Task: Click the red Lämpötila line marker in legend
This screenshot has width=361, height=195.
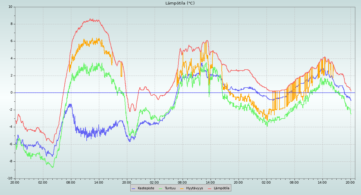Action: [x=210, y=188]
